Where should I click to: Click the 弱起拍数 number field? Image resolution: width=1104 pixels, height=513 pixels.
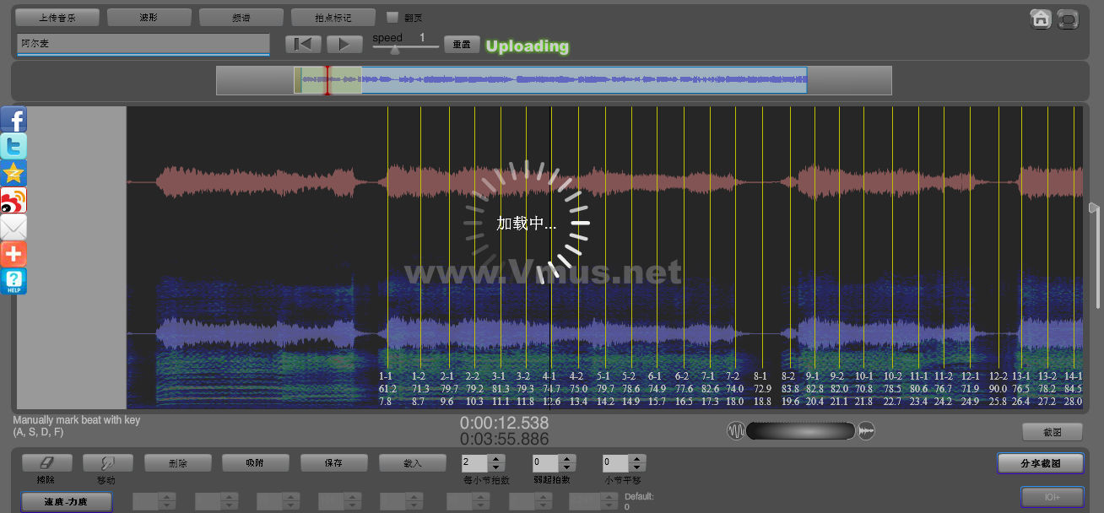[545, 463]
